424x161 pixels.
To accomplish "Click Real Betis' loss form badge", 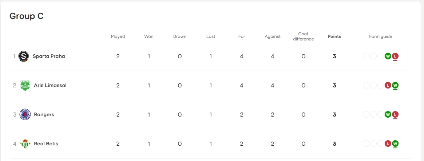I will [388, 144].
